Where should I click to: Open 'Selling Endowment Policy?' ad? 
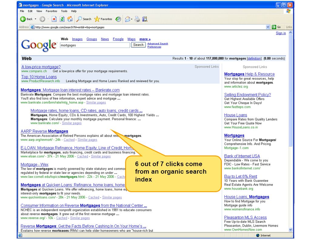point(248,95)
